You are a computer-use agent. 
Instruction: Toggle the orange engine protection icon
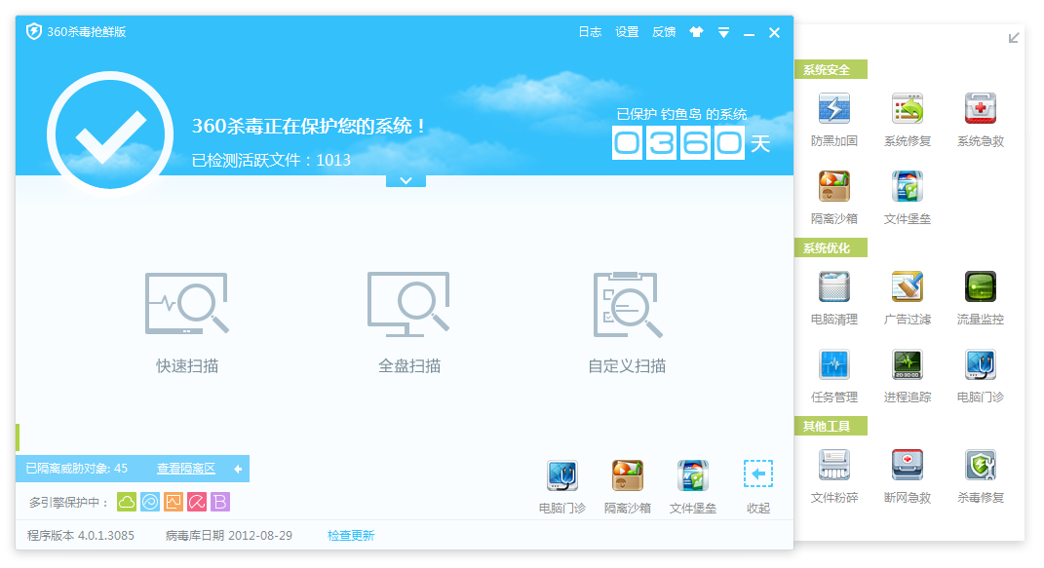(174, 502)
